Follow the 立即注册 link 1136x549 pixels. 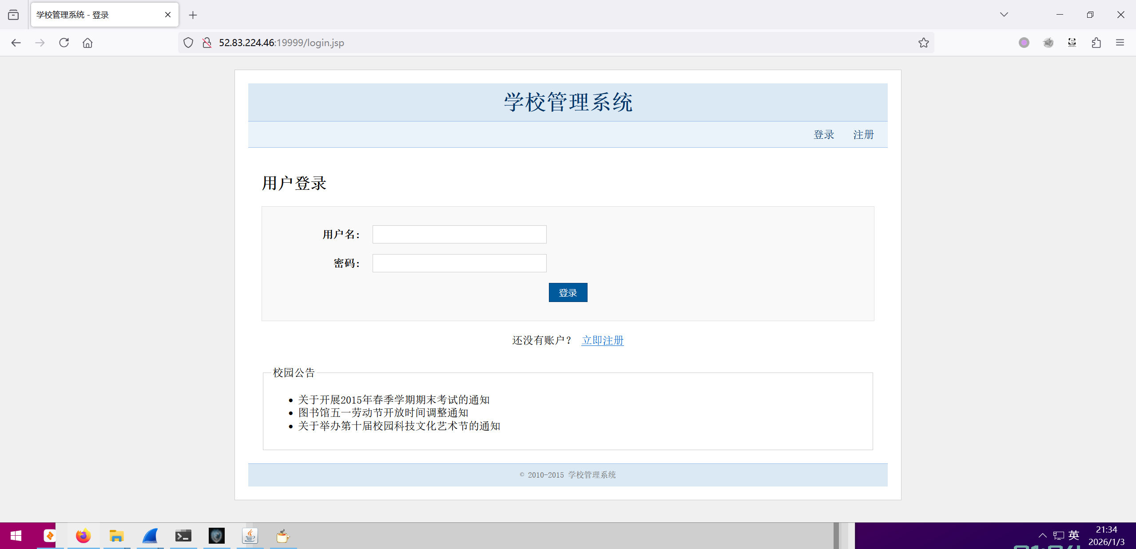(602, 340)
